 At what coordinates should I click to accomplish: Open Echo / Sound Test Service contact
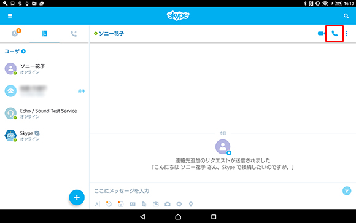[x=44, y=113]
